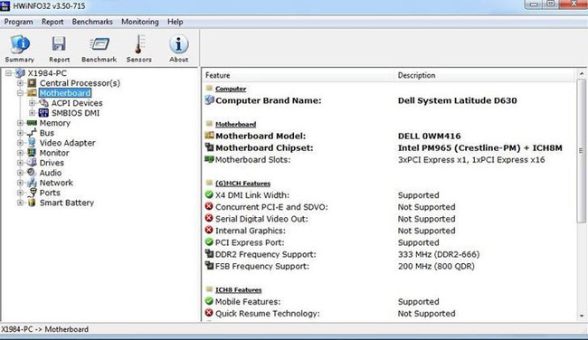This screenshot has height=340, width=588.
Task: Click the About info icon
Action: (x=178, y=44)
